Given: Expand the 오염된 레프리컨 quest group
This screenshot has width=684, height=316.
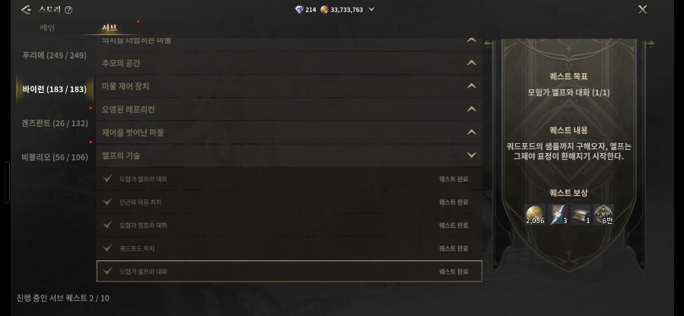Looking at the screenshot, I should click(472, 110).
